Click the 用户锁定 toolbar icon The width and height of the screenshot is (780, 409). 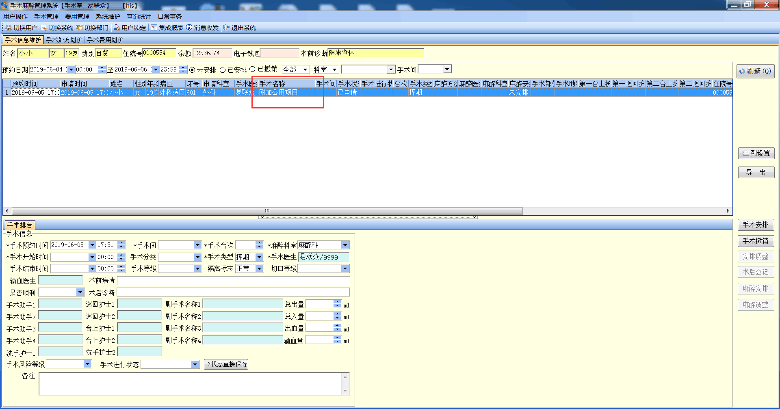pos(117,28)
